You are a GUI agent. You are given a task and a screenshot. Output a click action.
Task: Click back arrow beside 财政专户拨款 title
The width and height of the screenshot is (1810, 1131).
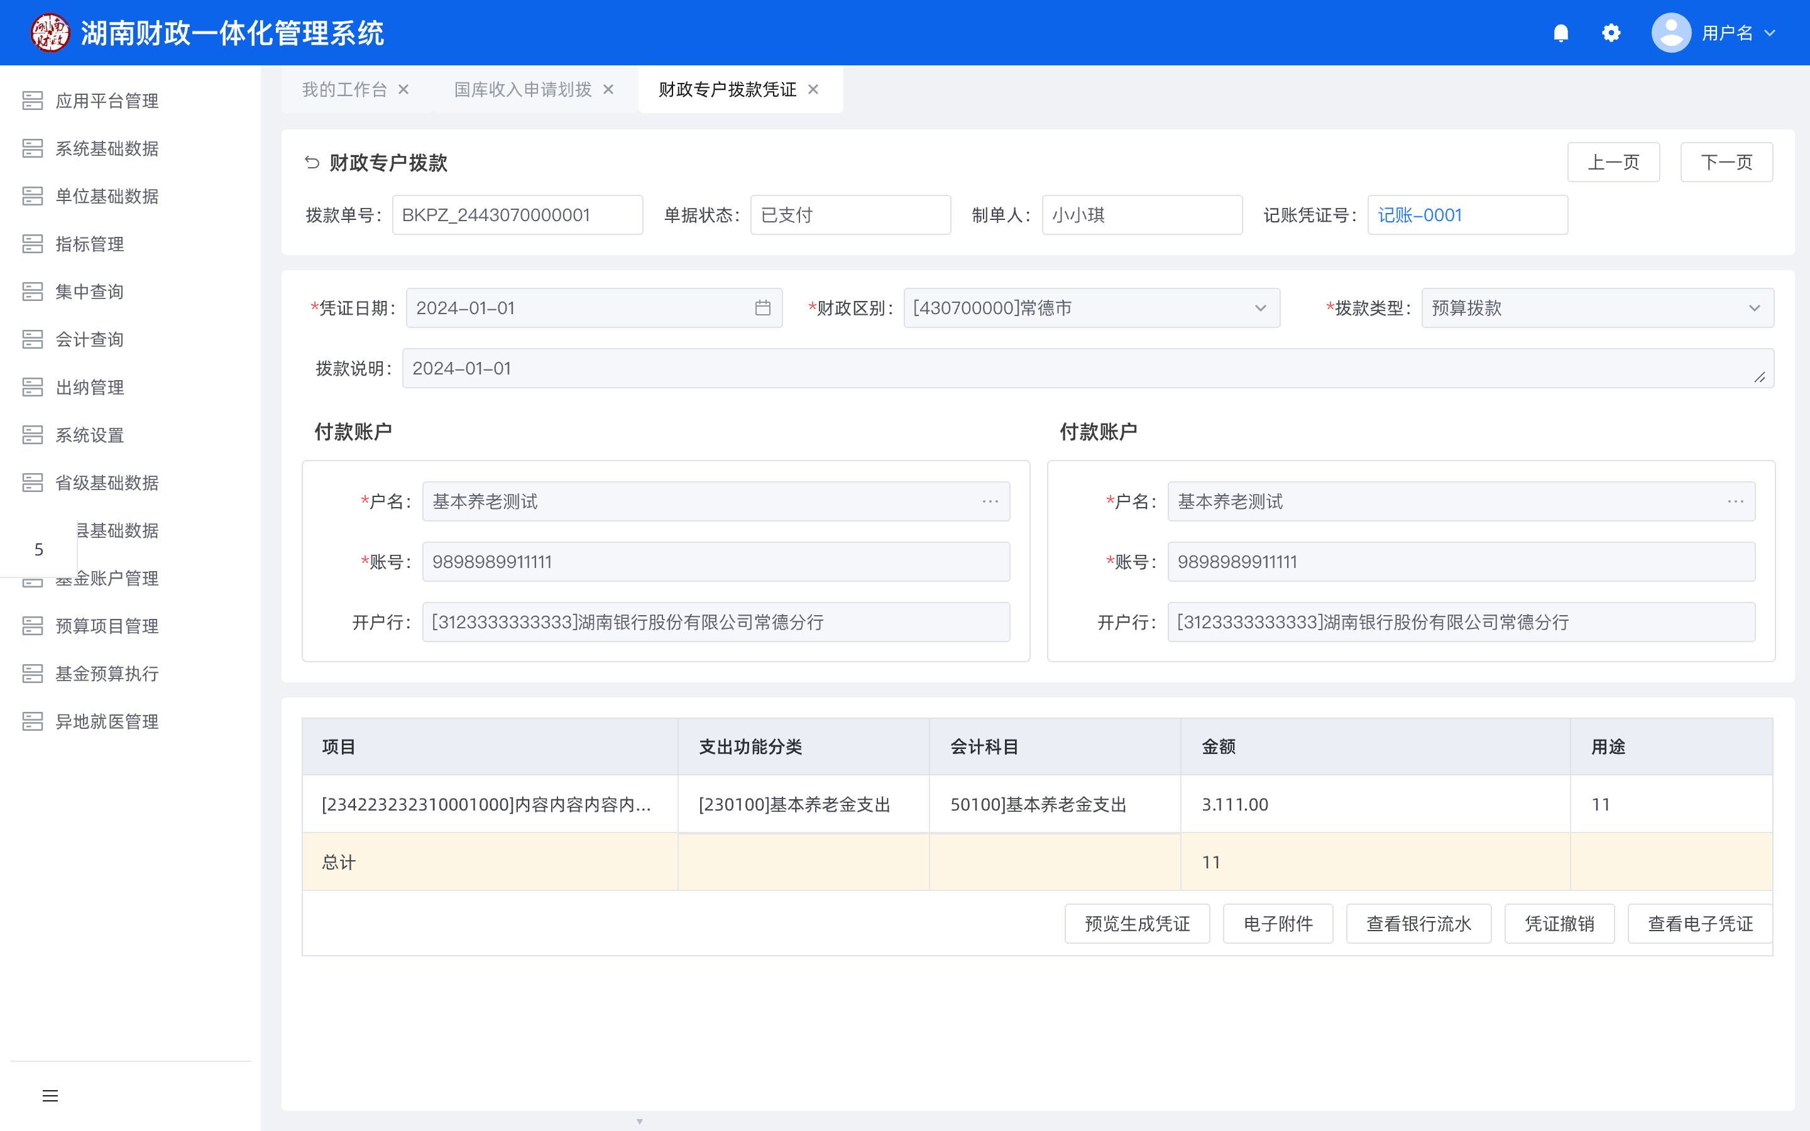pos(312,162)
